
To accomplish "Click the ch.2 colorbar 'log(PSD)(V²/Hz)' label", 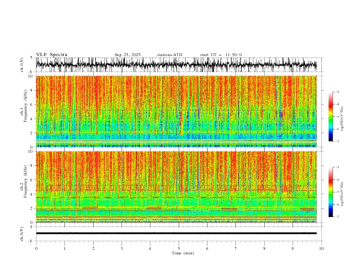I will point(342,194).
